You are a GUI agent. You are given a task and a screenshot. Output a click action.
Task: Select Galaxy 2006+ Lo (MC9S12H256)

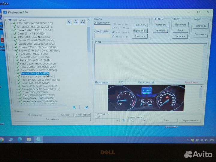pos(38,98)
